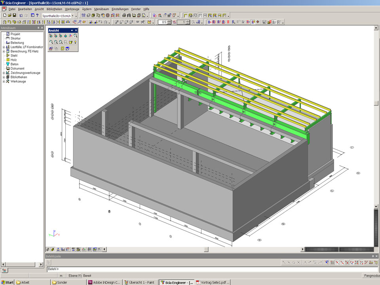Click the Undo arrow icon
This screenshot has height=285, width=380.
point(21,15)
